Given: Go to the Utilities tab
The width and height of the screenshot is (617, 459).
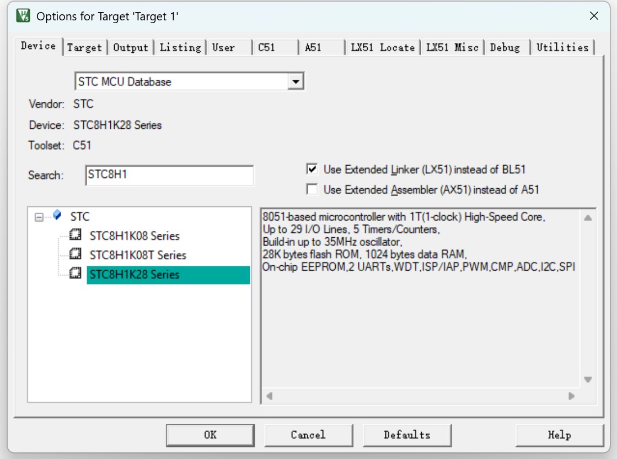Looking at the screenshot, I should 562,47.
